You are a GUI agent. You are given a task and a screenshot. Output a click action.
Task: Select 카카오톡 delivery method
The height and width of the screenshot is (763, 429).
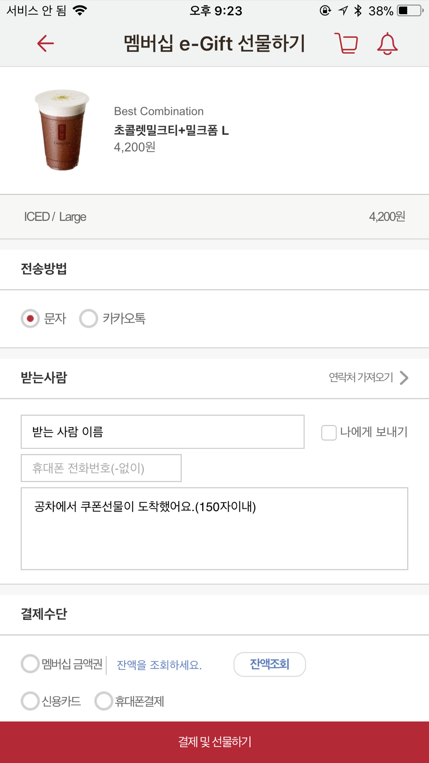[89, 318]
